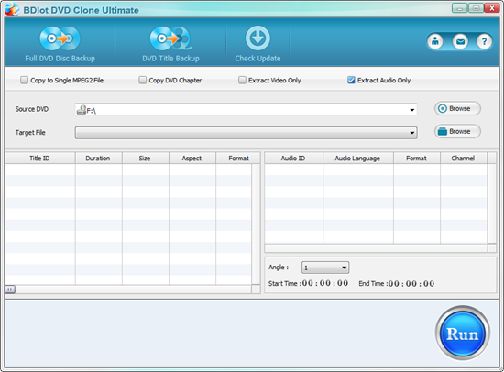Click the Channel column header
Image resolution: width=504 pixels, height=372 pixels.
point(464,159)
